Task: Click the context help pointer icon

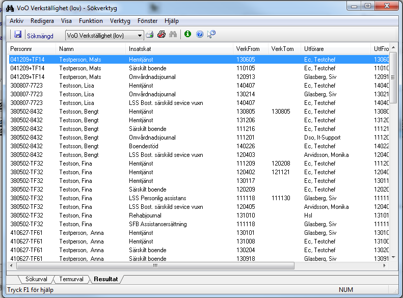Action: pyautogui.click(x=211, y=34)
